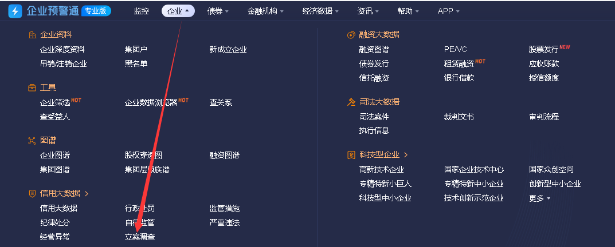The image size is (615, 247).
Task: Click the 企业资料 building icon
Action: click(32, 35)
